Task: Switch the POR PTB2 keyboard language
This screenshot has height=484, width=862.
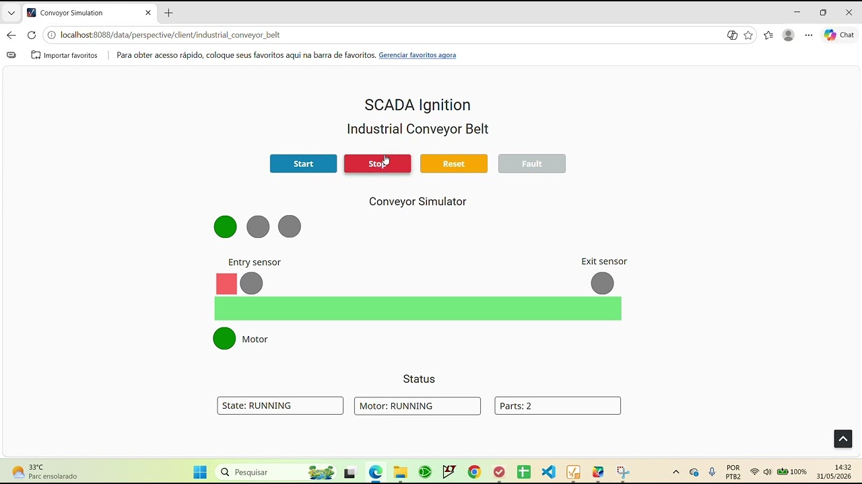Action: click(733, 472)
